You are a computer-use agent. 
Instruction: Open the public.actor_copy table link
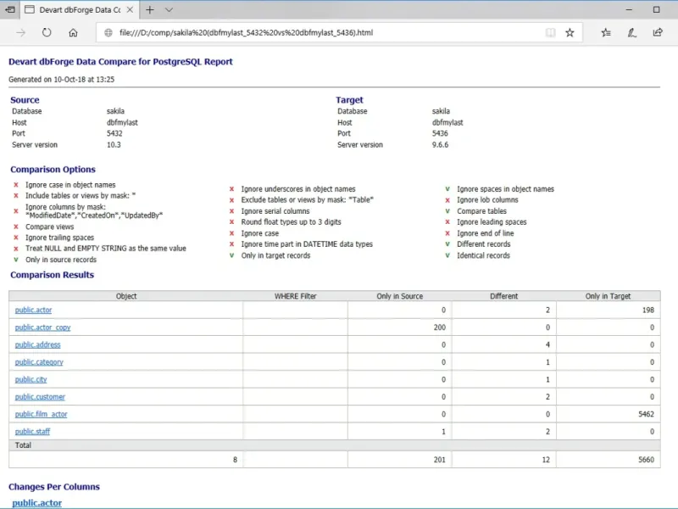point(42,327)
